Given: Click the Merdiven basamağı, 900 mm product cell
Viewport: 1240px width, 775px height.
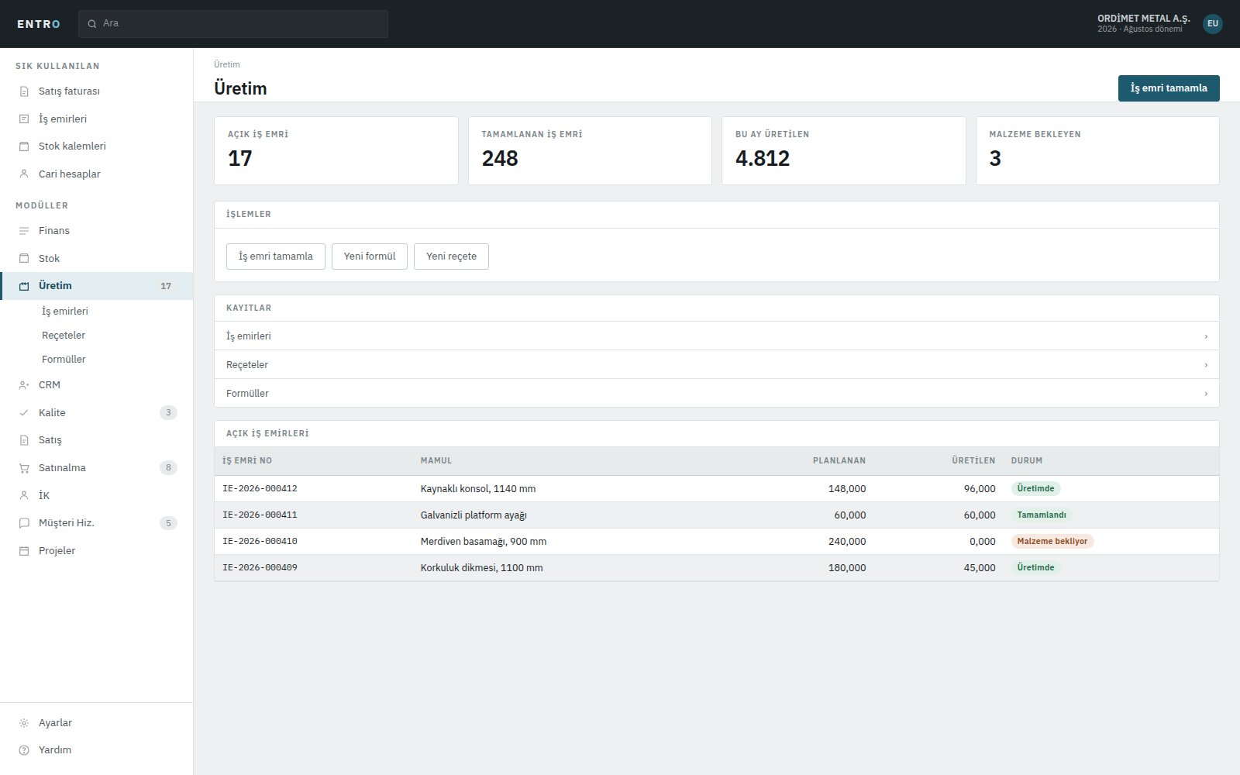Looking at the screenshot, I should 484,542.
